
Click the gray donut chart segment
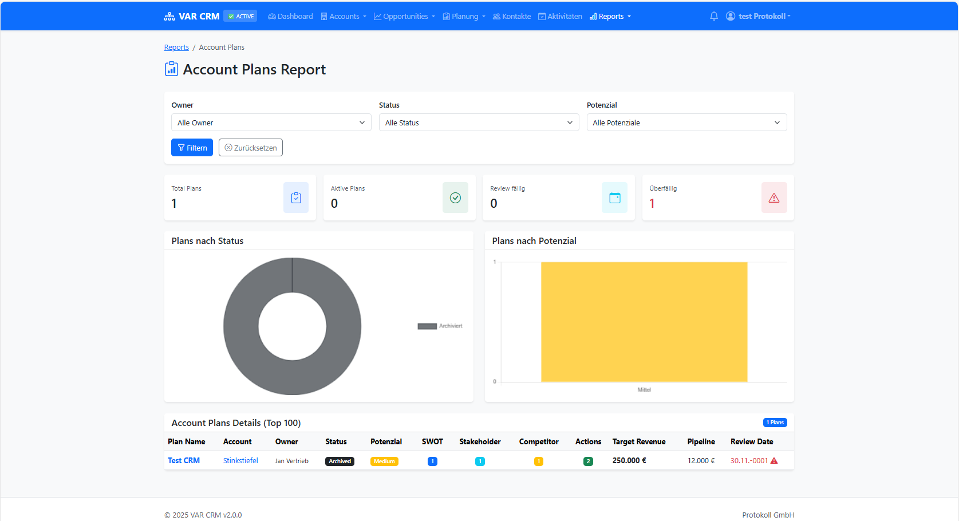click(240, 326)
